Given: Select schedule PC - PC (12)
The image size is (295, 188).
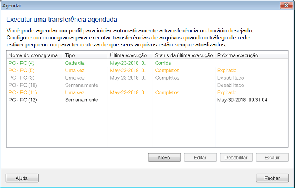Looking at the screenshot, I should pyautogui.click(x=23, y=100).
